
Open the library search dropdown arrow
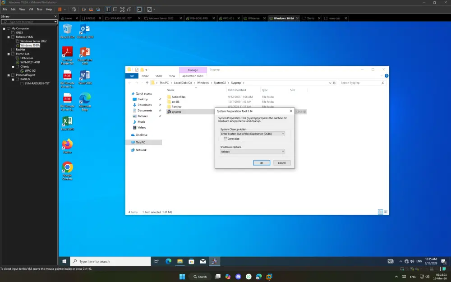[x=55, y=22]
